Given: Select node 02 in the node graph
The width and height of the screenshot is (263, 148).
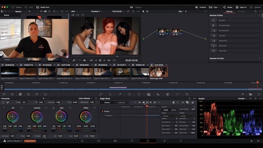Looking at the screenshot, I should [175, 32].
